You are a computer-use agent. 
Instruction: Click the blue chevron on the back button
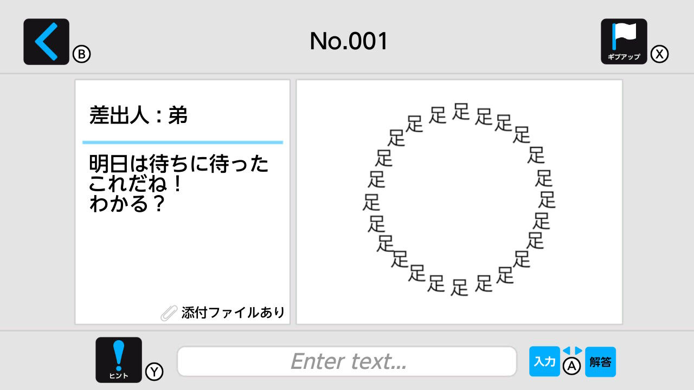point(46,41)
